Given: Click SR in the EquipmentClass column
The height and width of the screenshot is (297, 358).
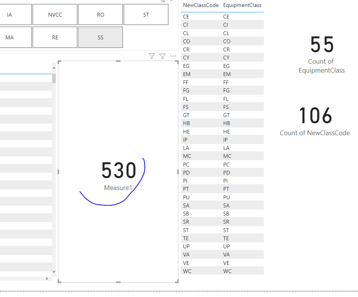Looking at the screenshot, I should click(x=226, y=222).
